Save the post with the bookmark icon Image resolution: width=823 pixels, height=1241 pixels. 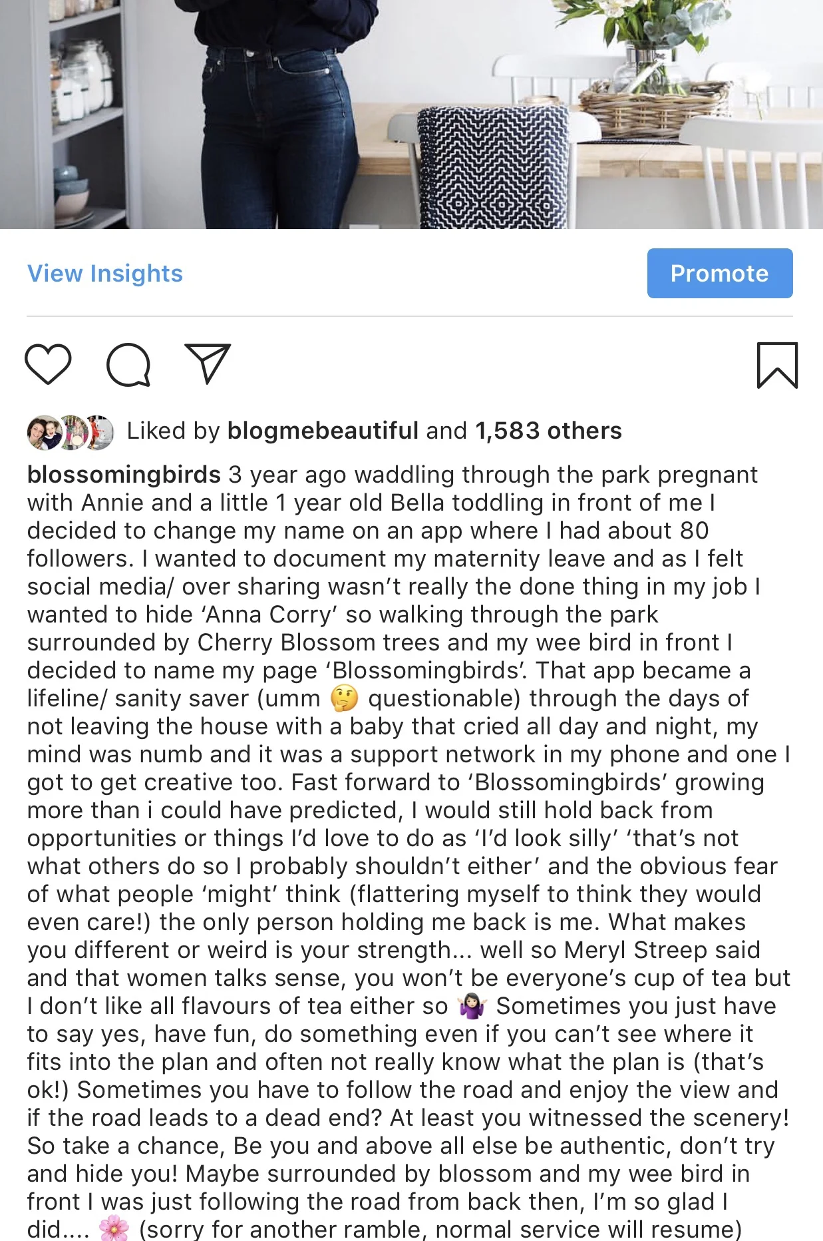point(777,365)
